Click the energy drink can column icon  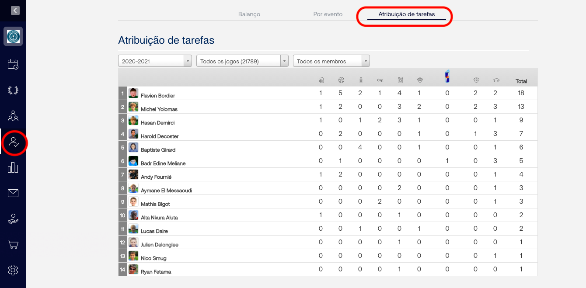(x=447, y=76)
